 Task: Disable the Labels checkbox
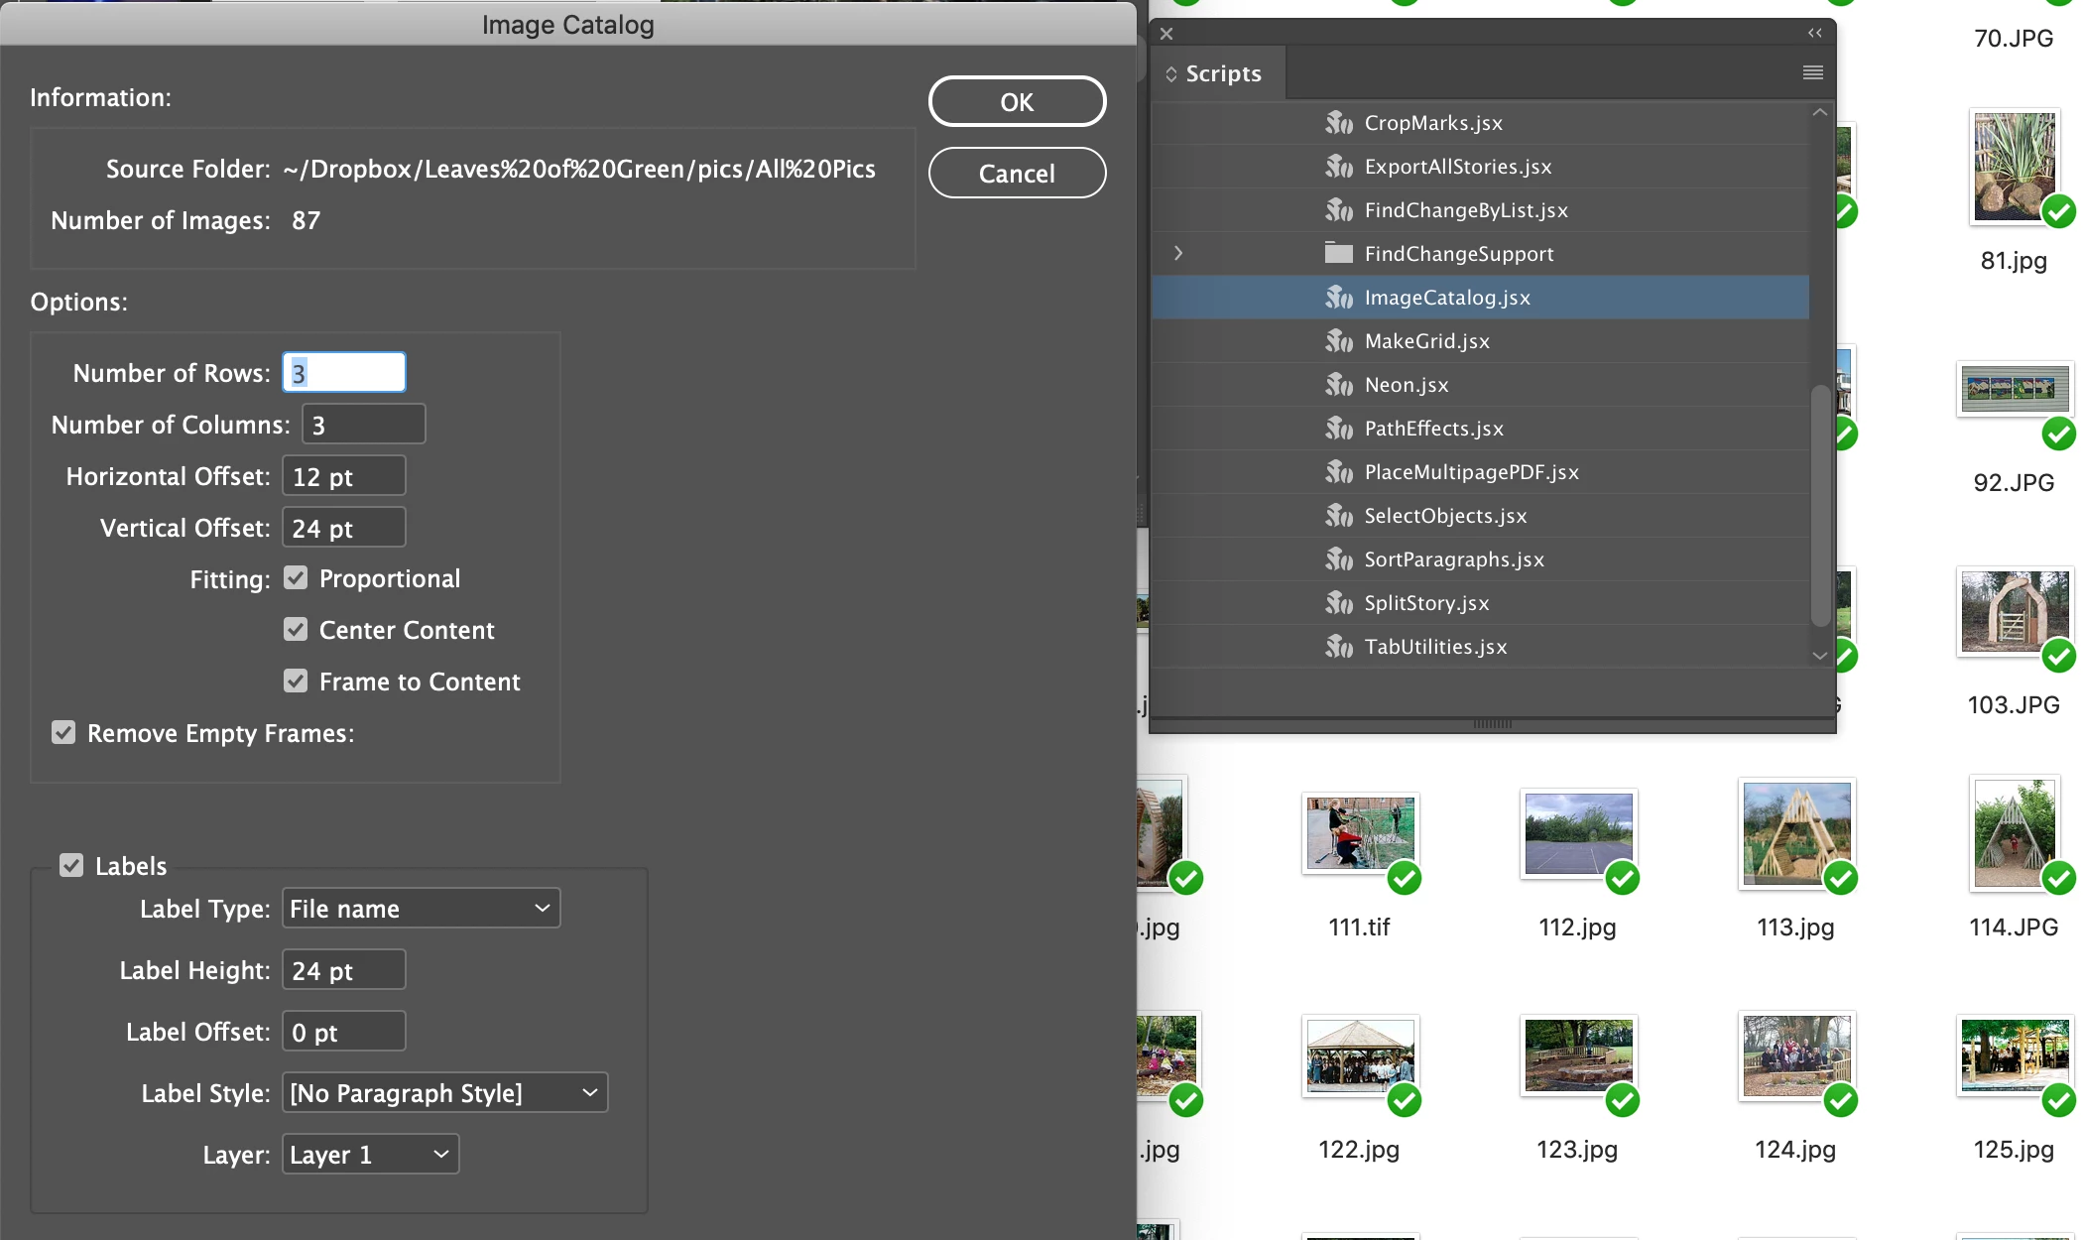[x=71, y=865]
